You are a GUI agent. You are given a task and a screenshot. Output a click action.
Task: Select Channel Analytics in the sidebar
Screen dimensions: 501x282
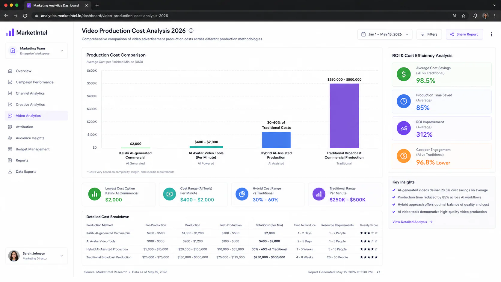click(x=37, y=94)
